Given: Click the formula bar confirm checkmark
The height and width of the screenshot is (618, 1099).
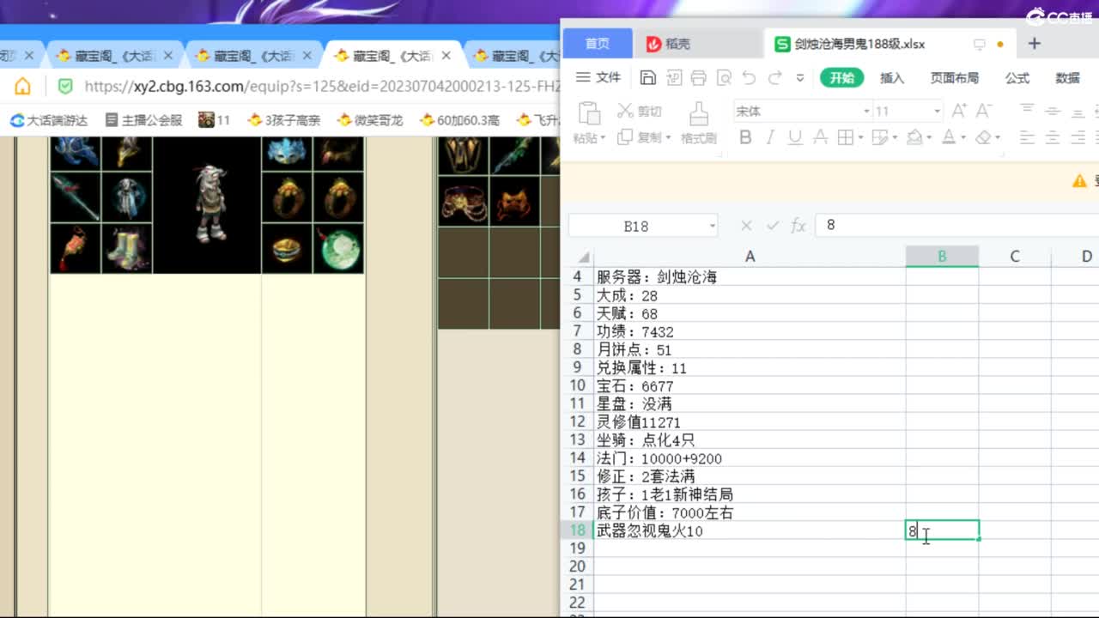Looking at the screenshot, I should (773, 226).
